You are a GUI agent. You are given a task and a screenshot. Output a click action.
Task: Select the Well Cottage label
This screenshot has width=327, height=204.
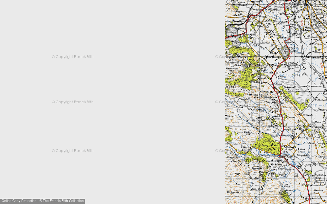[x=313, y=57]
